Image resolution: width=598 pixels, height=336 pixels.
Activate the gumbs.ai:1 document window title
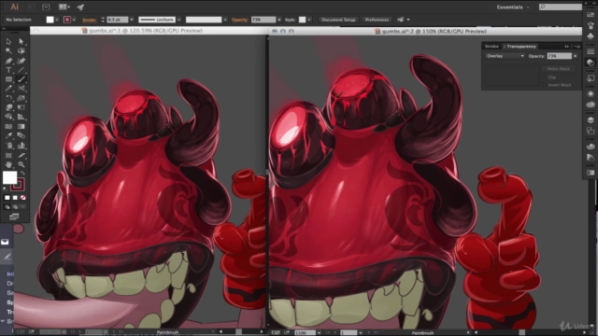[x=145, y=31]
